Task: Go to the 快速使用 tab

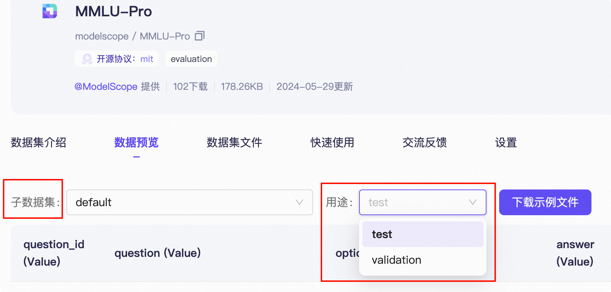Action: [332, 142]
